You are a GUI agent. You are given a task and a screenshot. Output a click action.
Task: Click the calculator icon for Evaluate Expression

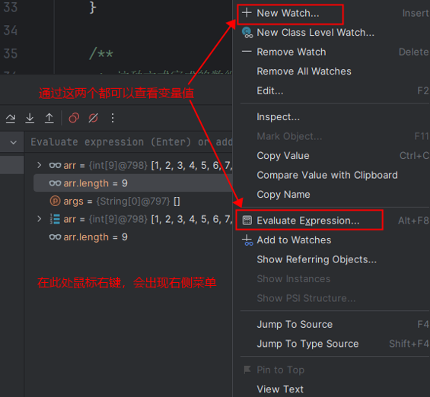(x=247, y=221)
